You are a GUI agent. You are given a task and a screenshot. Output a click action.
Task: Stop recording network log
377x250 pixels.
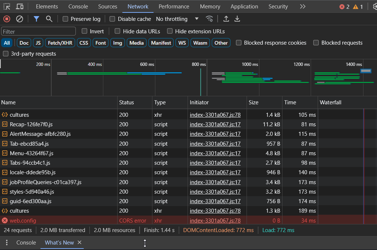pyautogui.click(x=7, y=19)
